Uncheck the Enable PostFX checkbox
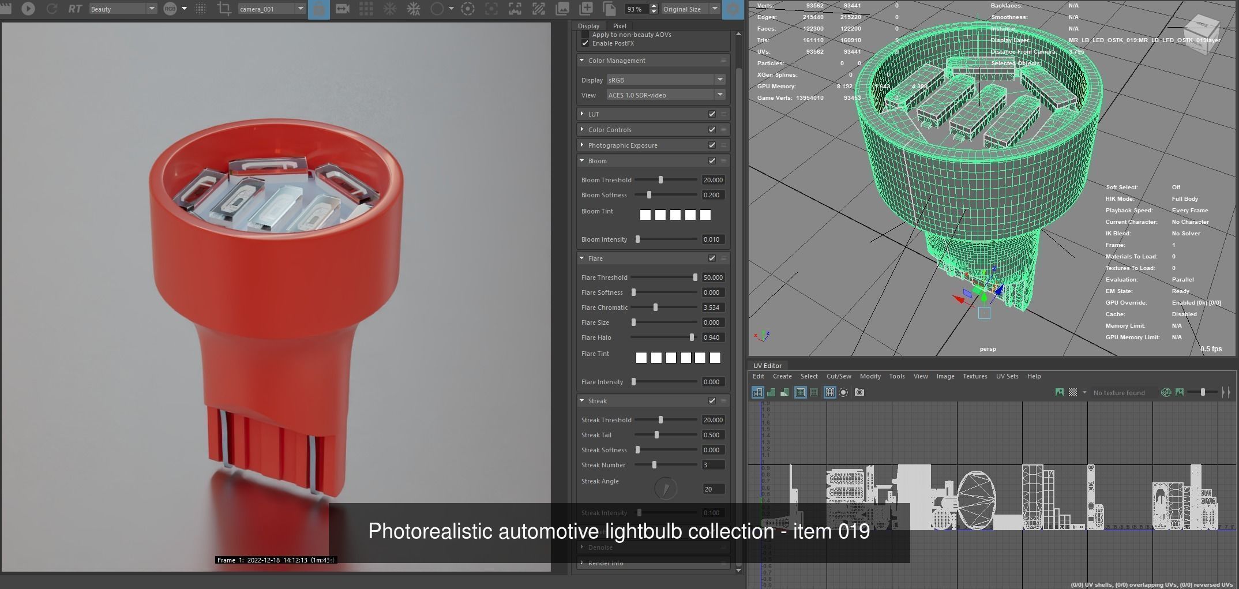1239x589 pixels. tap(585, 43)
